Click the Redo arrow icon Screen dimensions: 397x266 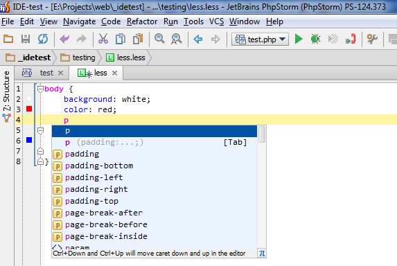(x=82, y=39)
